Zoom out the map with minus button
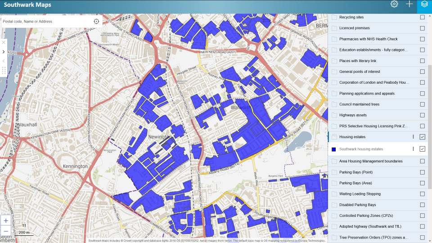 5,231
